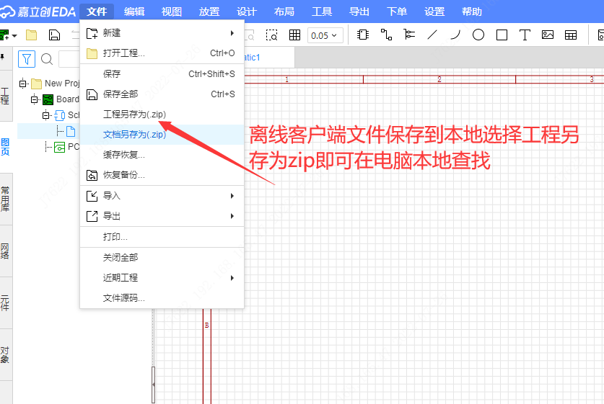The image size is (604, 404).
Task: Switch to the 网络 side tab
Action: coord(5,251)
